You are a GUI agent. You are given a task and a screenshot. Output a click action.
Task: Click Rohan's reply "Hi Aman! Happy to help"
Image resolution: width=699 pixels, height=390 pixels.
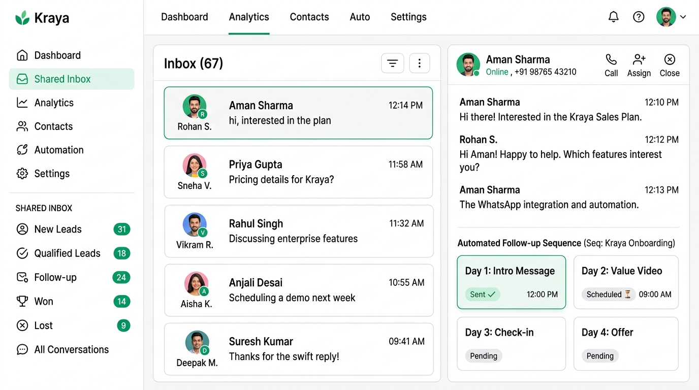[561, 160]
